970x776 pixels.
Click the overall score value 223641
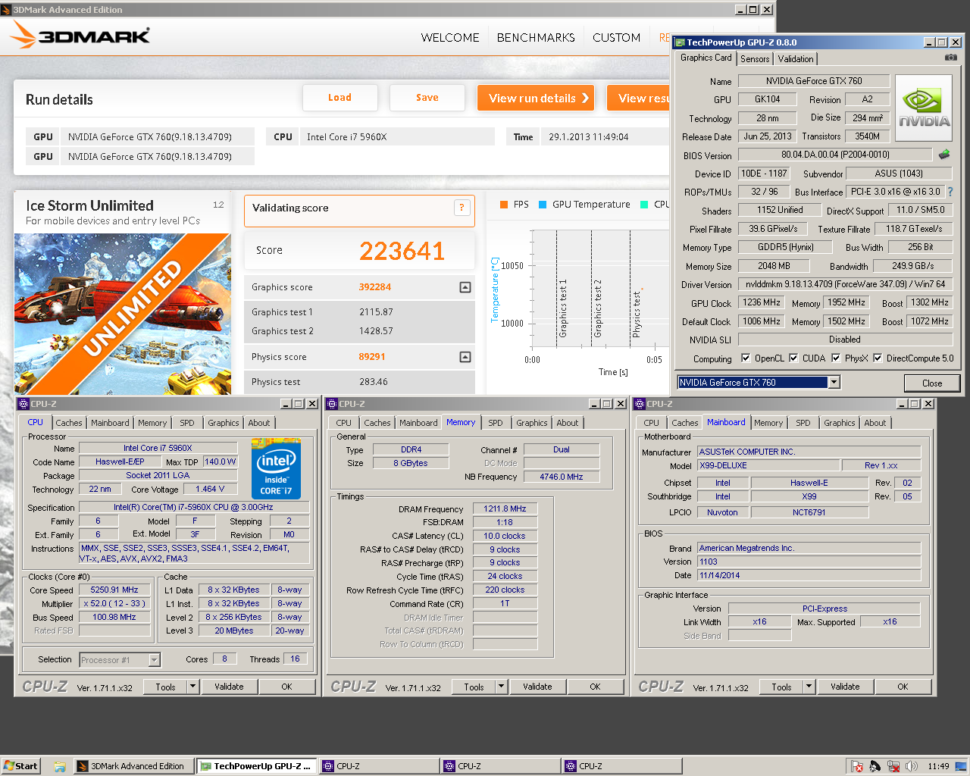coord(402,251)
